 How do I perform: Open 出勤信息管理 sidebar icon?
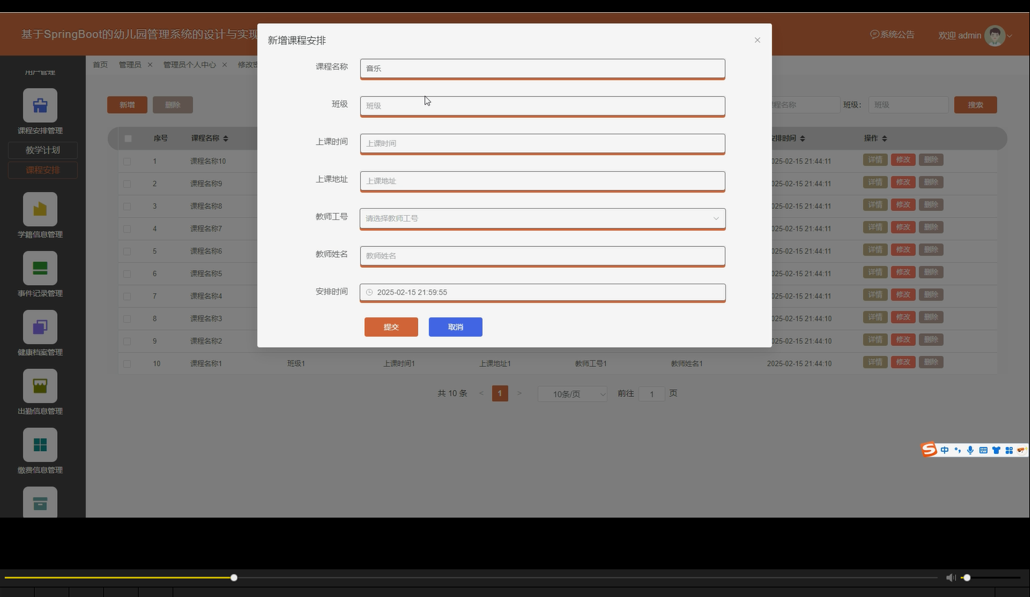point(40,386)
